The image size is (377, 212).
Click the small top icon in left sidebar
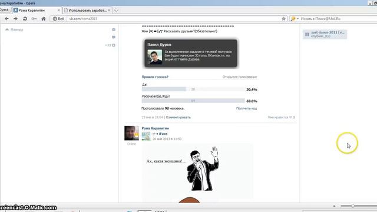click(x=114, y=29)
